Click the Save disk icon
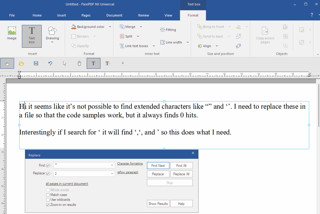 coord(36,63)
